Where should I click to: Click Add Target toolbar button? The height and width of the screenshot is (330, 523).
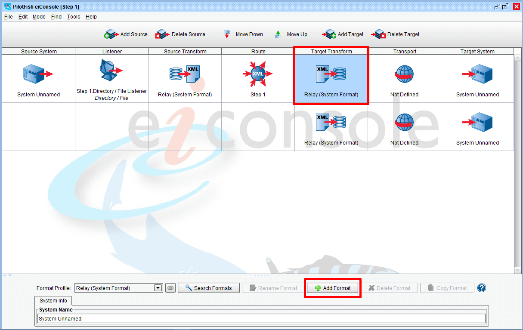(x=343, y=34)
